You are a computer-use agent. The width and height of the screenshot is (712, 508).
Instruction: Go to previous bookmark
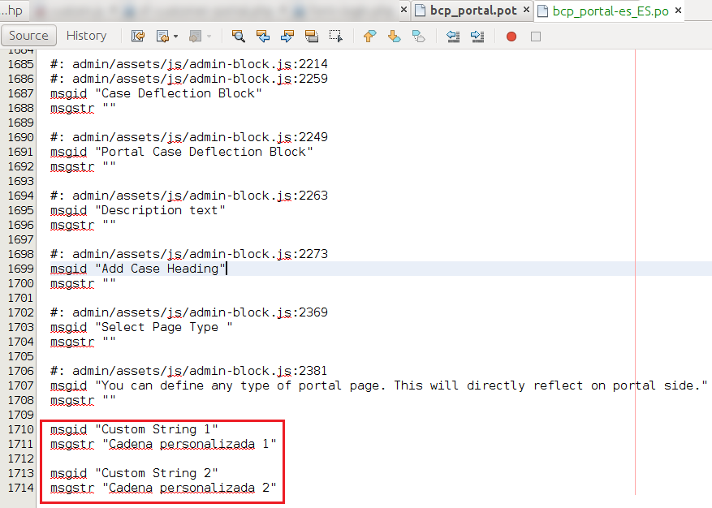(369, 36)
